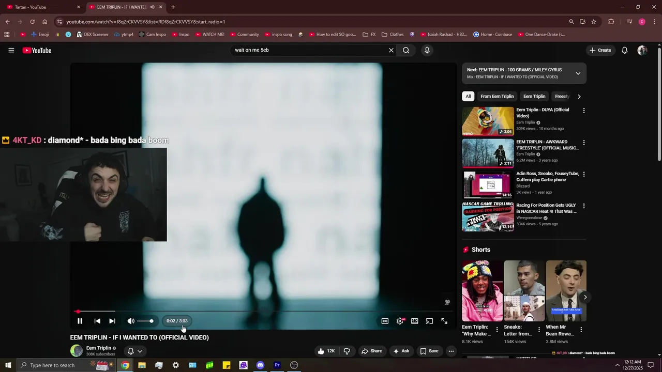Open options for 'Sneako: Letter from' short

point(539,330)
